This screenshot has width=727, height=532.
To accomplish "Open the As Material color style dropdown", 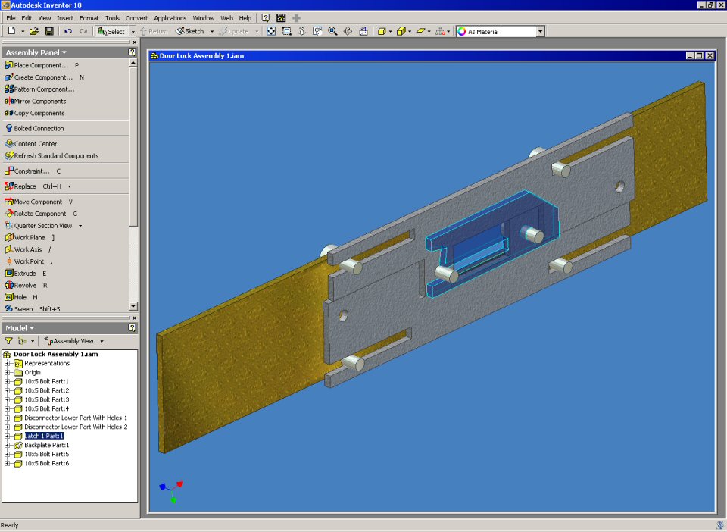I will 541,32.
